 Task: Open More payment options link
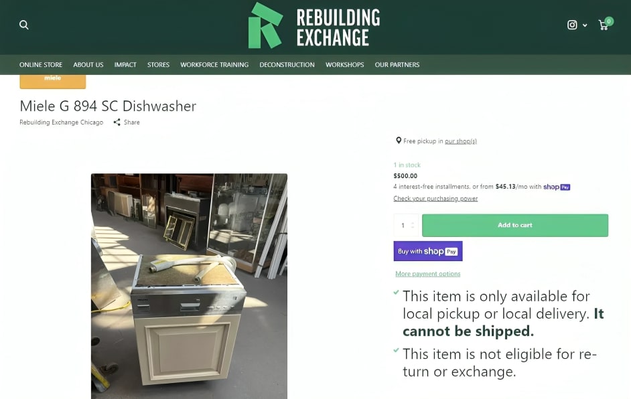[x=428, y=274]
